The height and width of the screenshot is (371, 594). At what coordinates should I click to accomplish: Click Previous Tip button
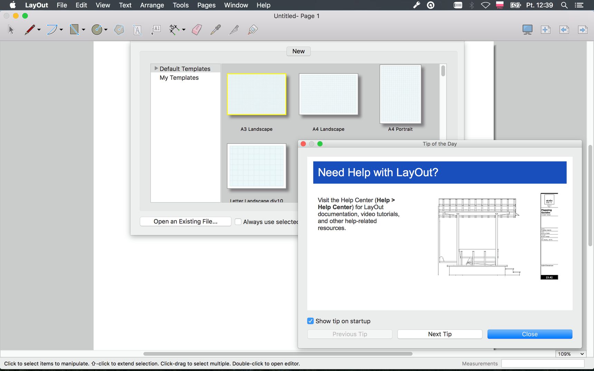[349, 334]
